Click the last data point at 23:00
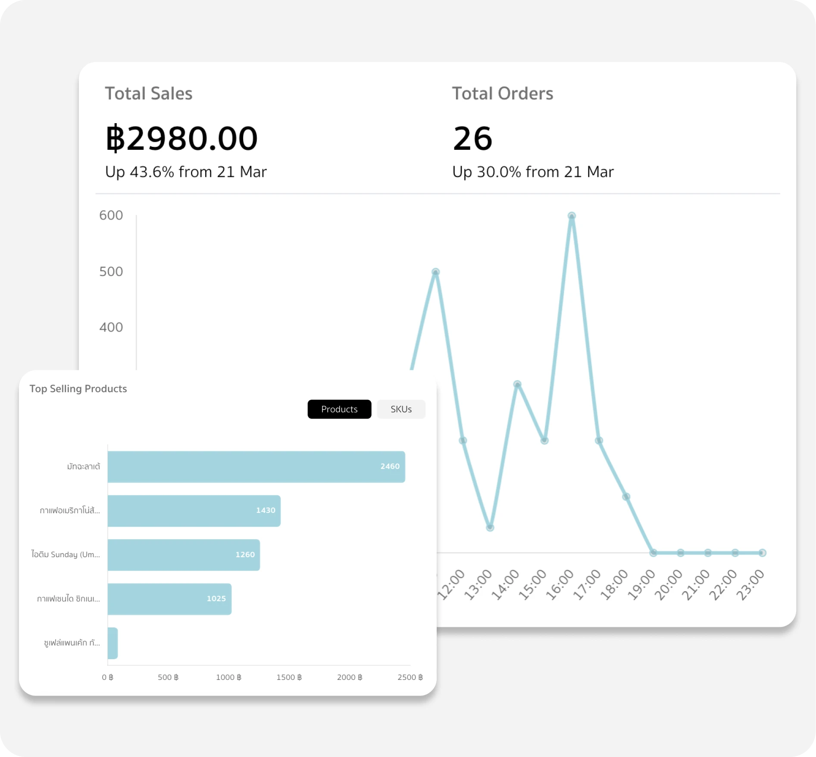Image resolution: width=816 pixels, height=757 pixels. click(762, 553)
